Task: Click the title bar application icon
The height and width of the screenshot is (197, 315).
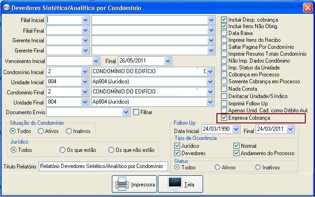Action: point(6,8)
